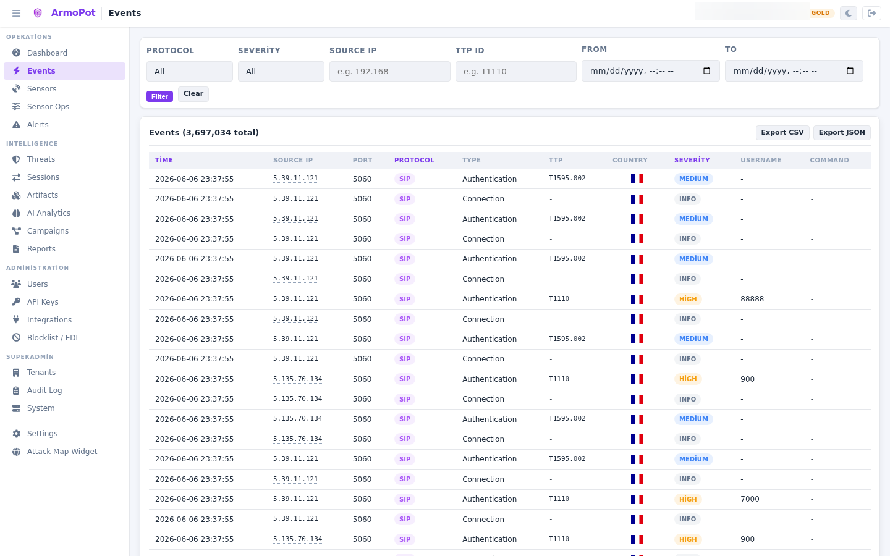Apply filters with the Filter button
This screenshot has width=890, height=556.
click(159, 96)
